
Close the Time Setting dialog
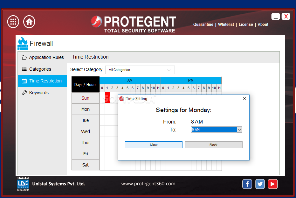click(x=244, y=99)
